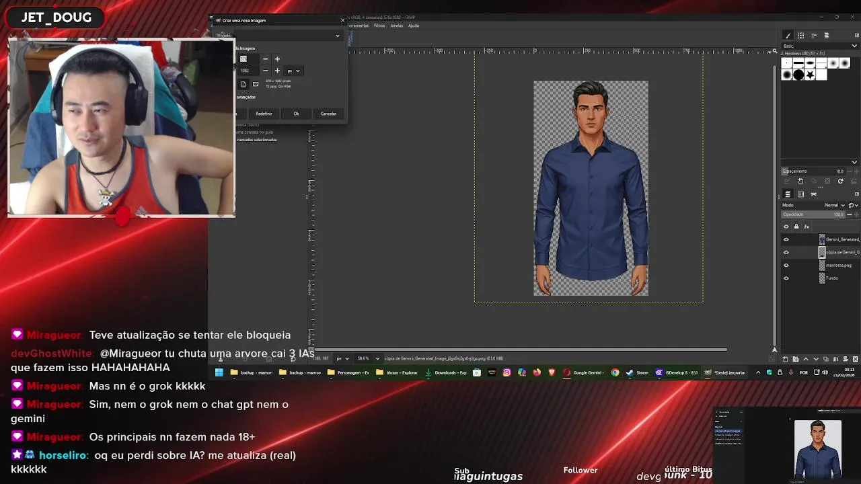Click the Cancelar button
The height and width of the screenshot is (484, 861).
click(x=328, y=114)
